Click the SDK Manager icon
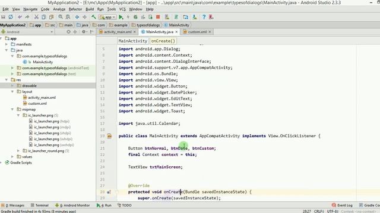Viewport: 380px width, 213px height. [195, 17]
